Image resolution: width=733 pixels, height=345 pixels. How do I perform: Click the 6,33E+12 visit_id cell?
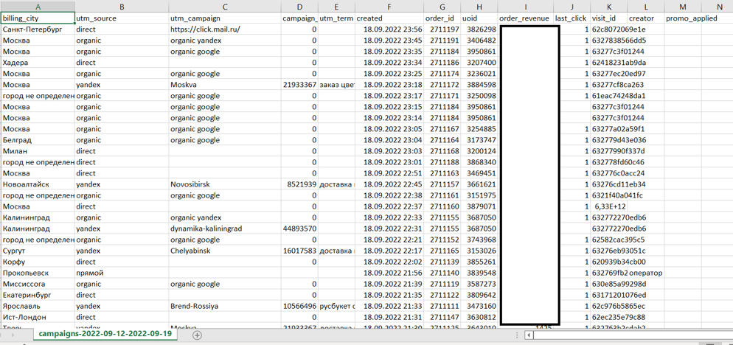pyautogui.click(x=609, y=206)
